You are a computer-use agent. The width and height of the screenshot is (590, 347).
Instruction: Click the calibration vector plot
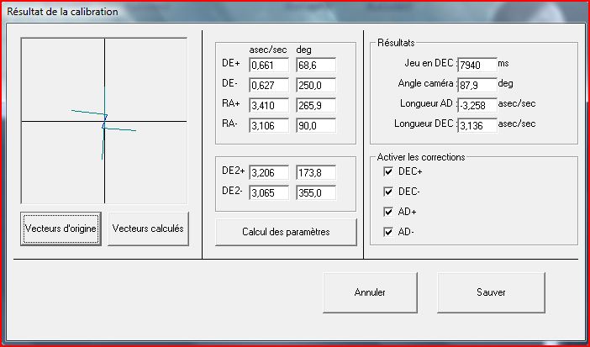[104, 121]
